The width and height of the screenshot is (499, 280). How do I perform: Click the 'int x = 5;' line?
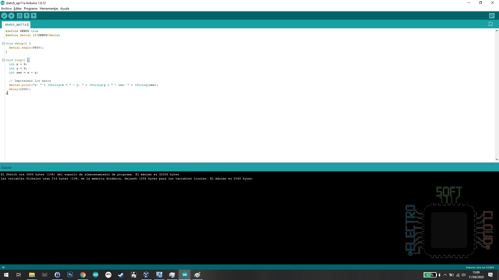(x=18, y=64)
